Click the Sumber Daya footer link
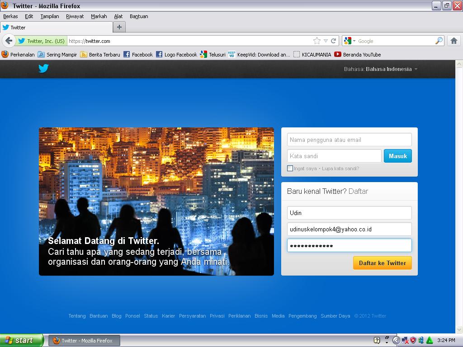This screenshot has width=463, height=347. click(335, 316)
